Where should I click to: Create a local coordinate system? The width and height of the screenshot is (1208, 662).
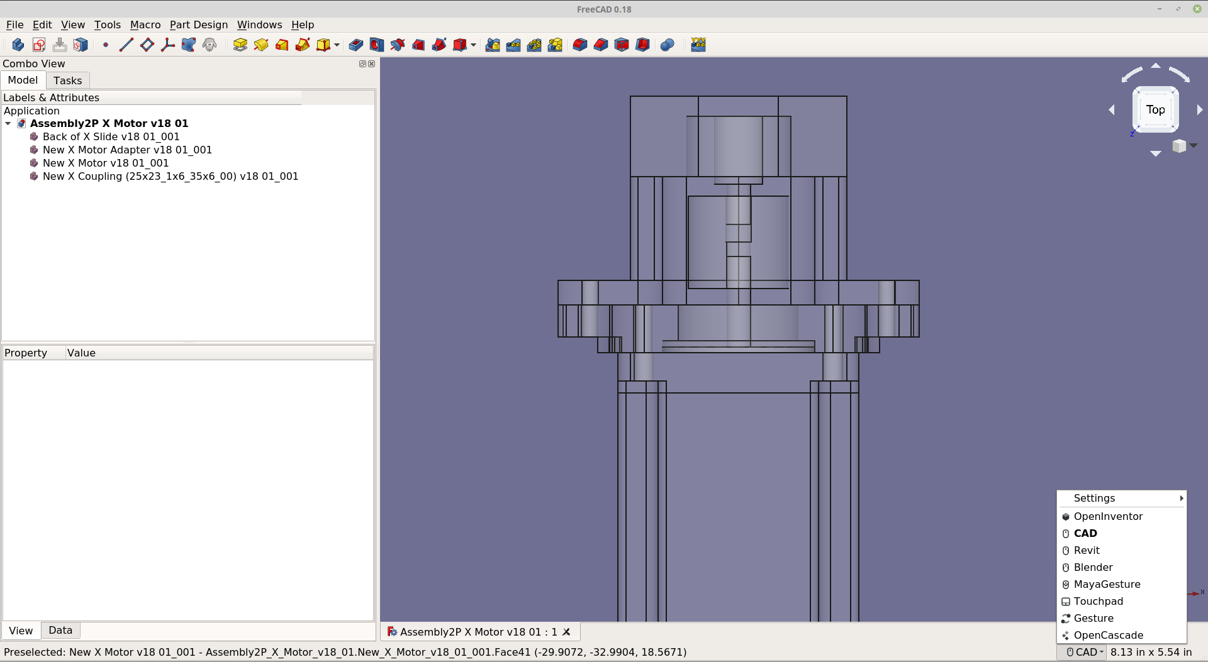click(x=168, y=45)
